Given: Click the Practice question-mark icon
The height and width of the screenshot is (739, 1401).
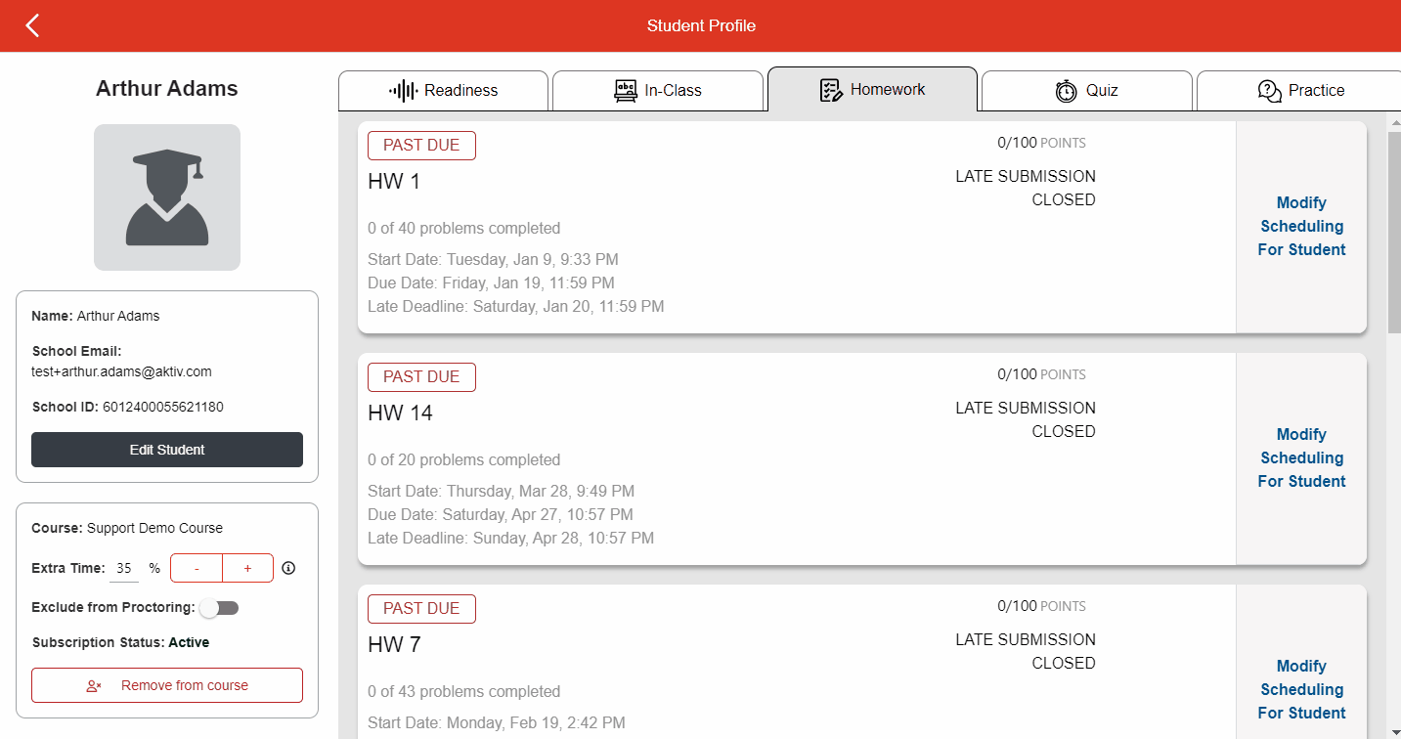Looking at the screenshot, I should tap(1269, 89).
